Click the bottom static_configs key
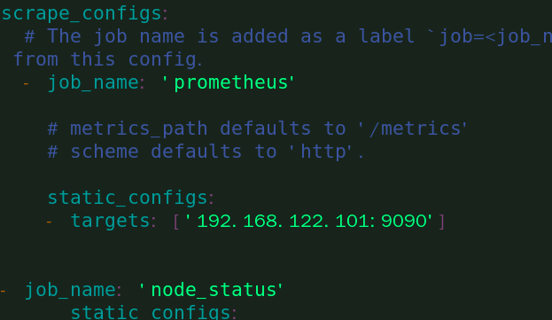The height and width of the screenshot is (320, 552). click(x=151, y=312)
